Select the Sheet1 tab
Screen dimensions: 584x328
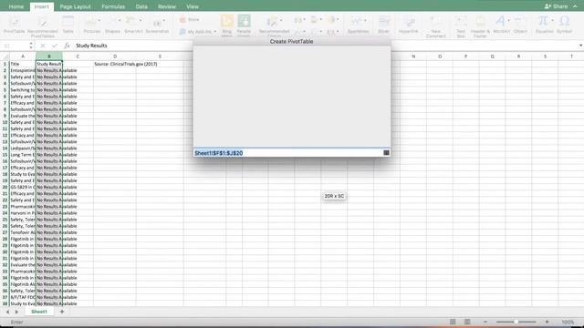pos(39,312)
